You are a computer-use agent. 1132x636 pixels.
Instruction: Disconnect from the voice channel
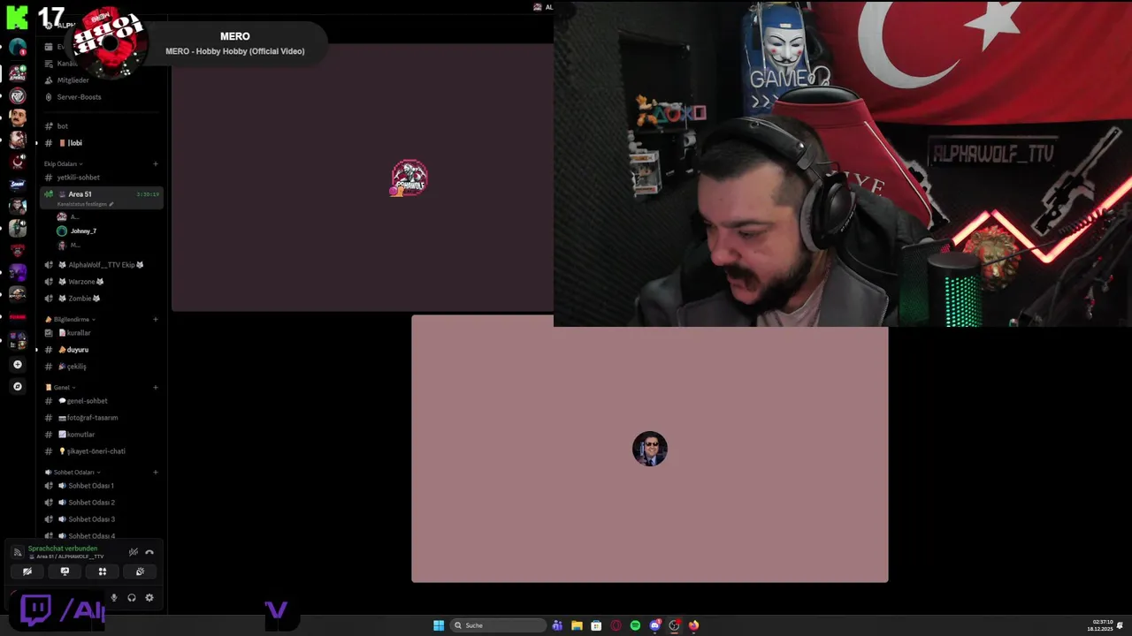click(149, 552)
